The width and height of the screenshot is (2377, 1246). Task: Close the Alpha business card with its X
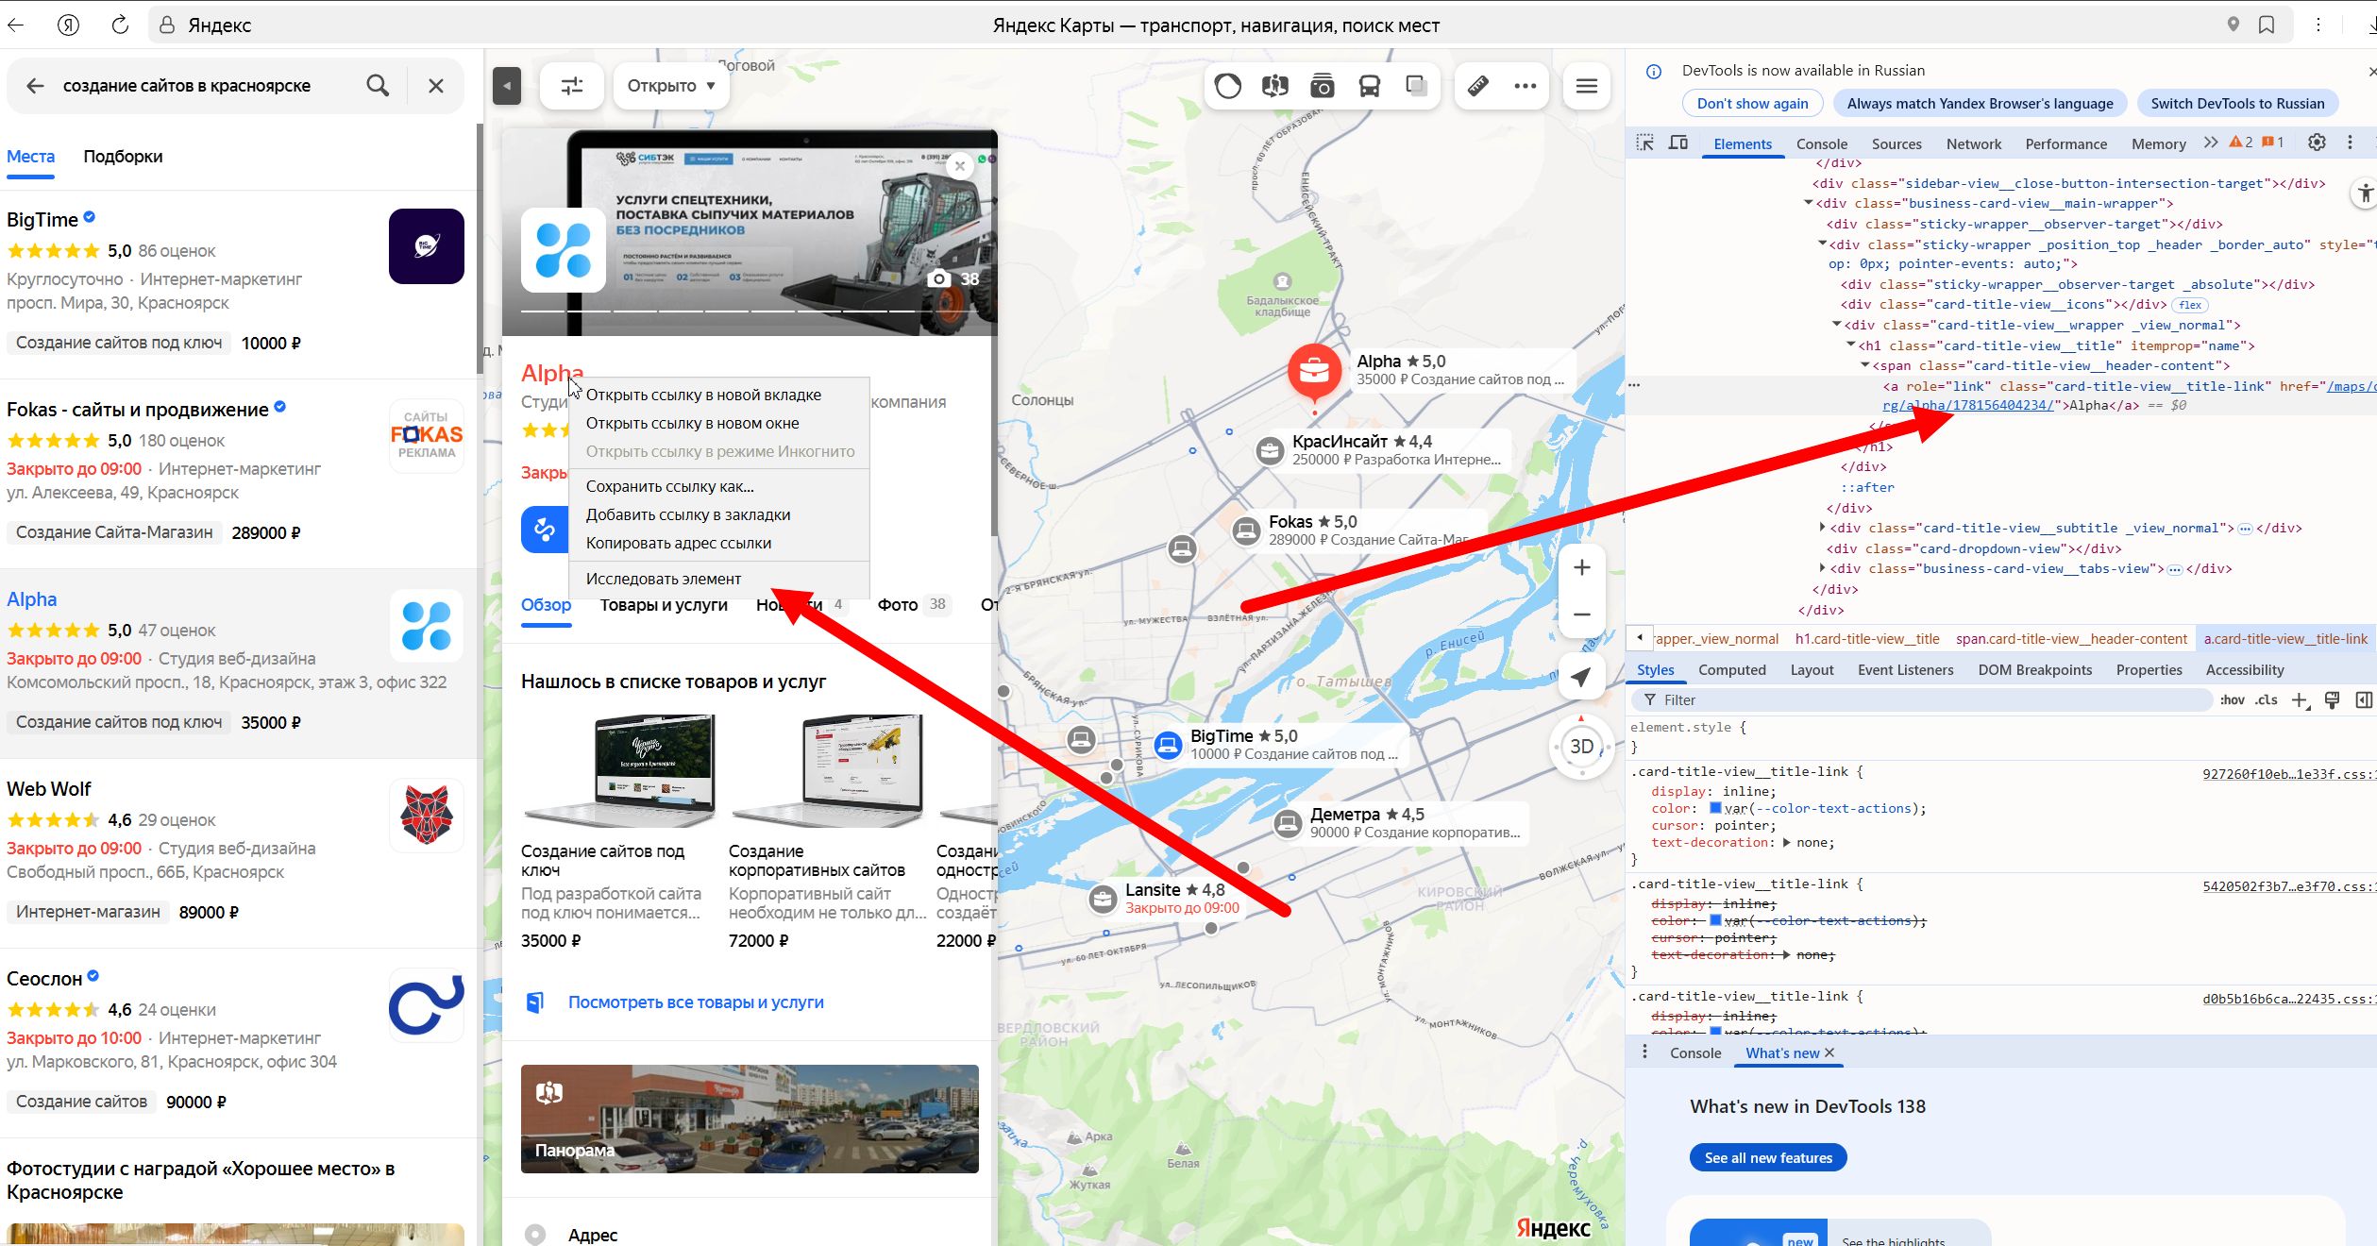pos(960,166)
